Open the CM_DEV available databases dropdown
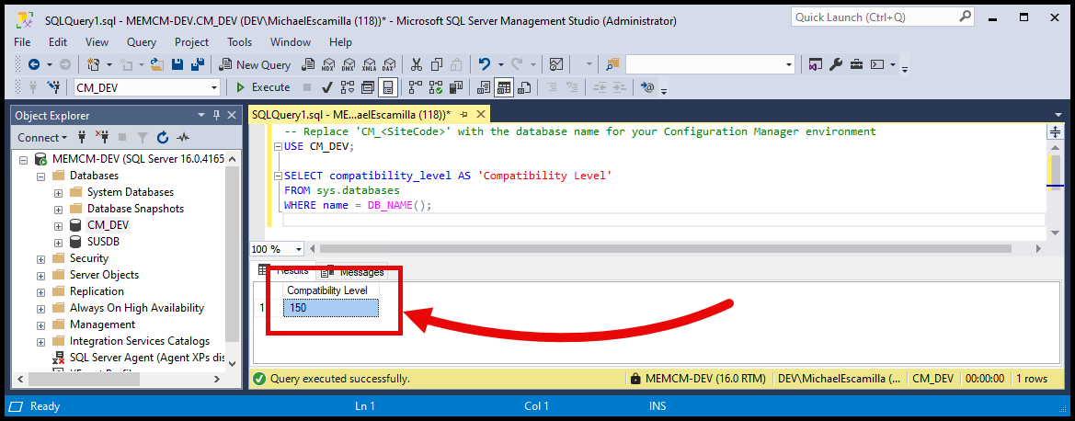 pos(214,87)
